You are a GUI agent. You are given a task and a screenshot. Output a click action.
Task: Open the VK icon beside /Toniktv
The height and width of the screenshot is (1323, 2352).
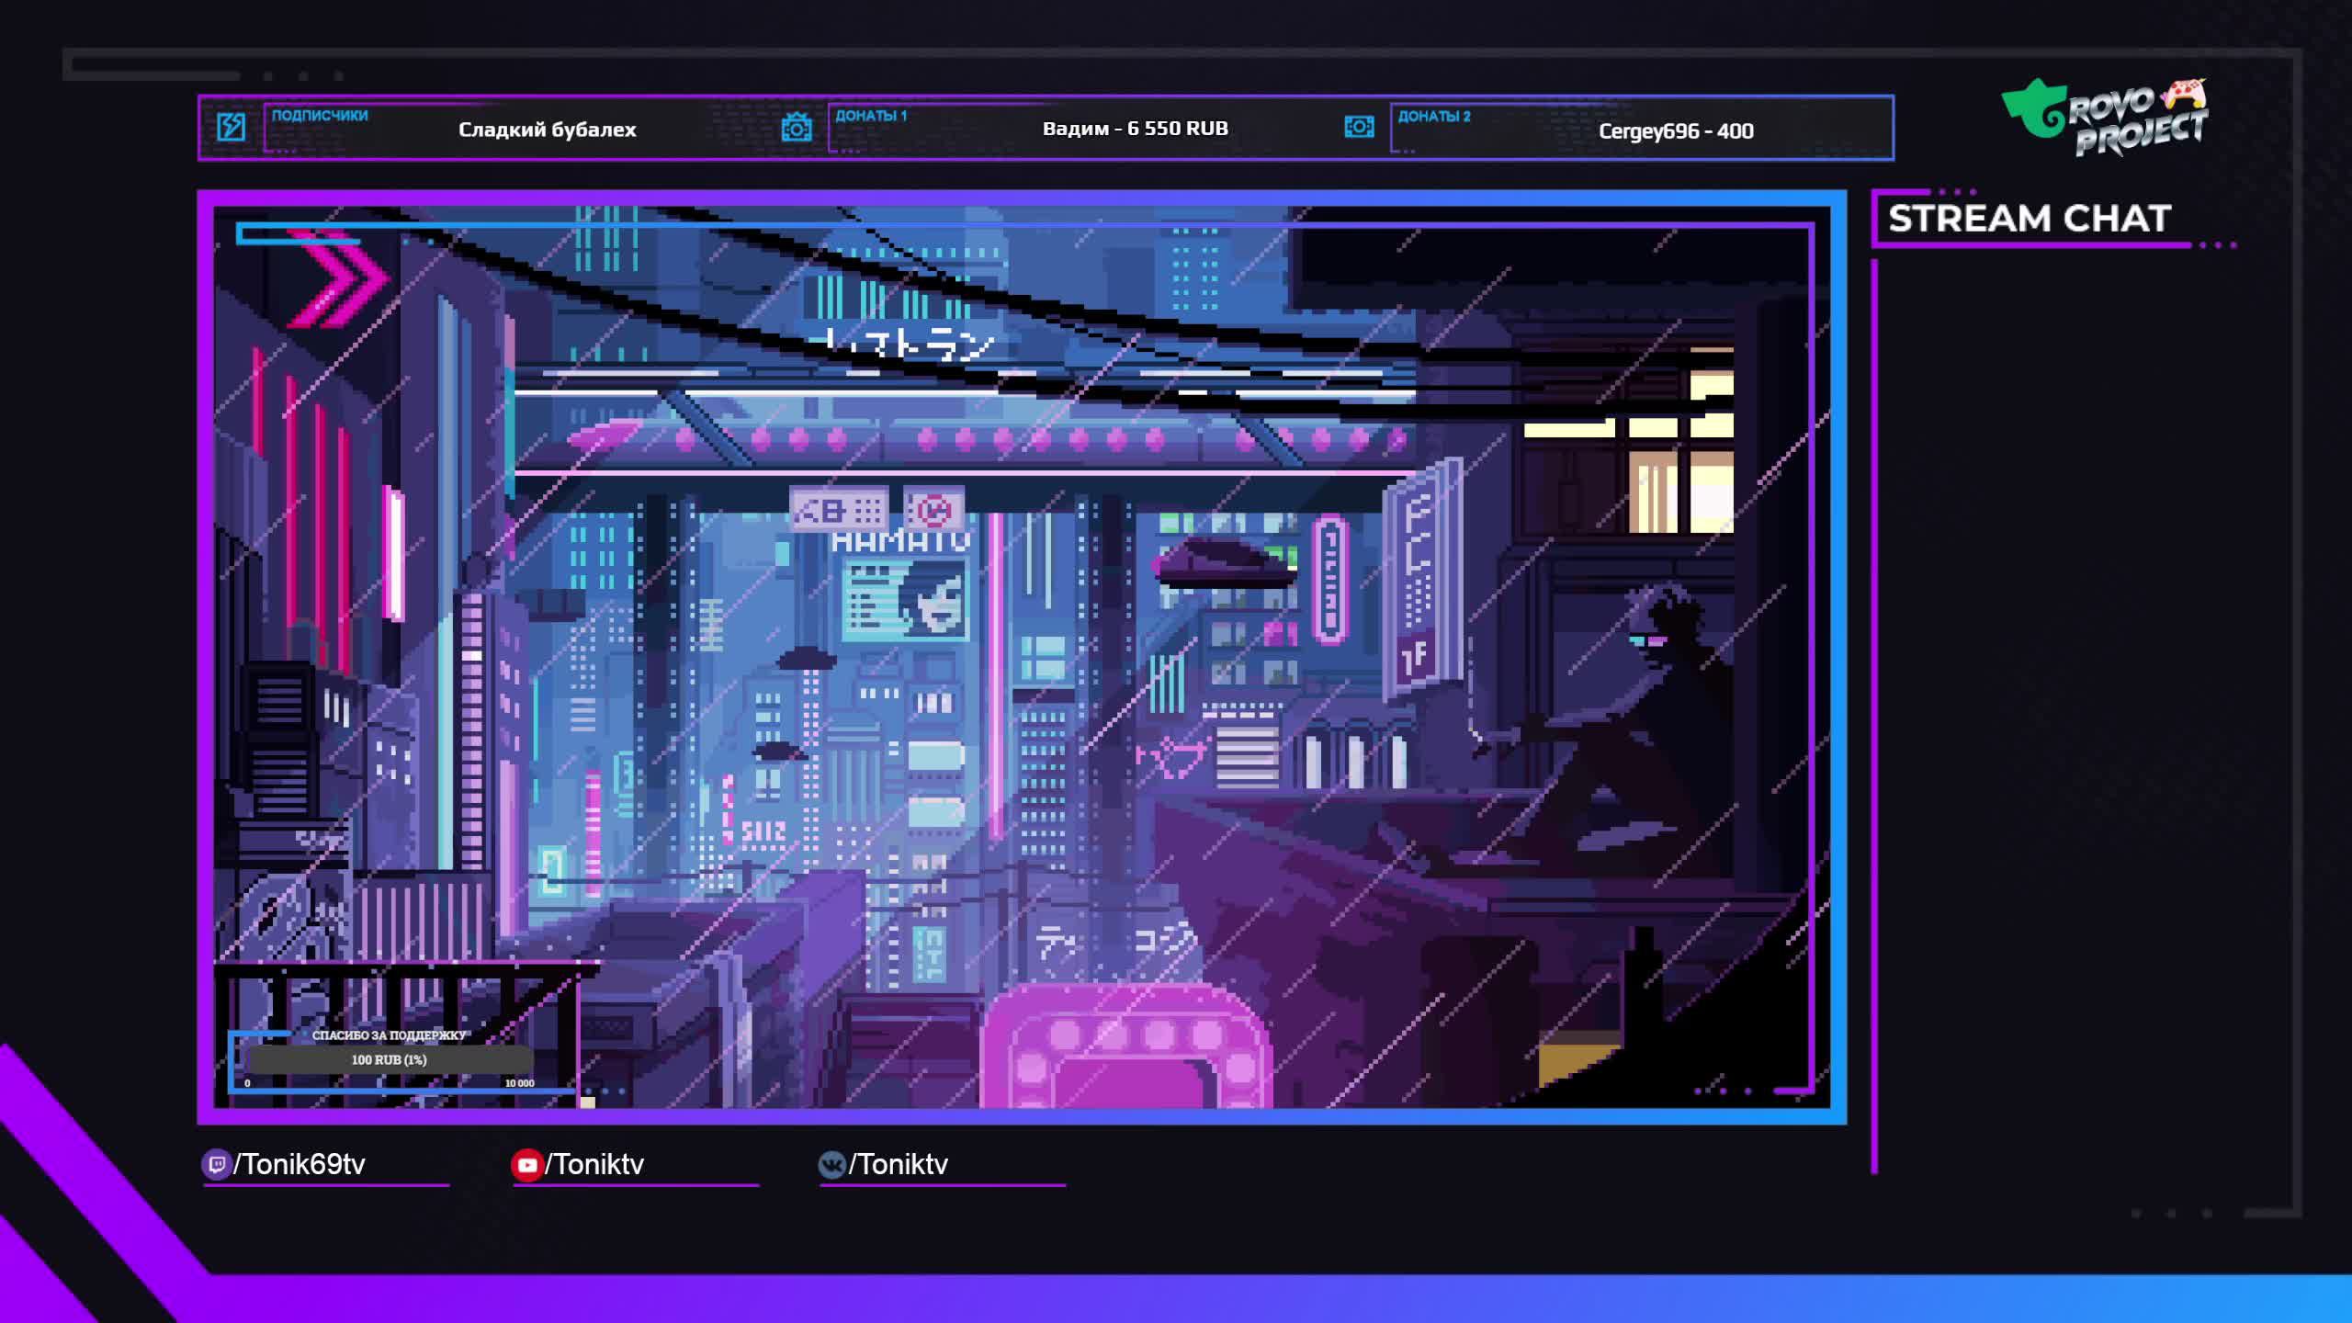pyautogui.click(x=831, y=1165)
